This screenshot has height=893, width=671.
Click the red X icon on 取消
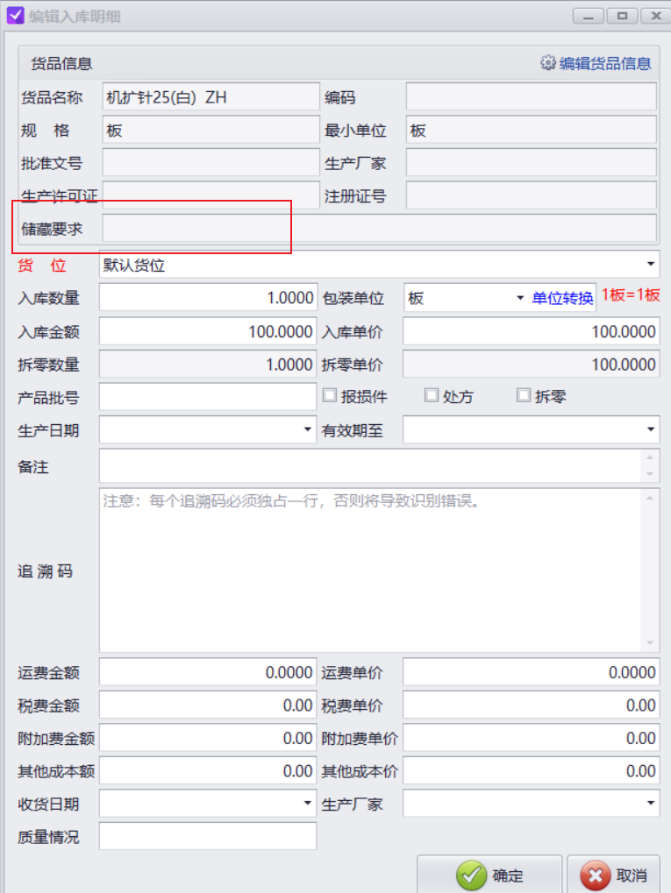point(596,875)
